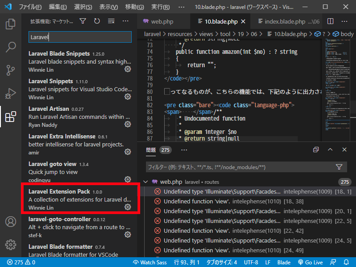Toggle problems panel filter funnel
The image size is (356, 267).
tap(339, 167)
